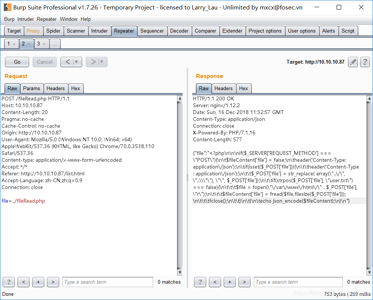
Task: Close repeater tab 1 with its x
Action: coord(14,44)
